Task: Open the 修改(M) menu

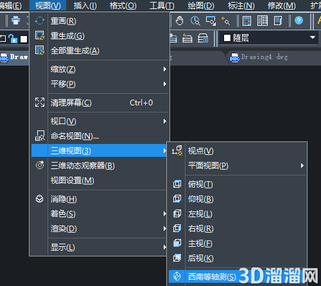Action: 282,5
